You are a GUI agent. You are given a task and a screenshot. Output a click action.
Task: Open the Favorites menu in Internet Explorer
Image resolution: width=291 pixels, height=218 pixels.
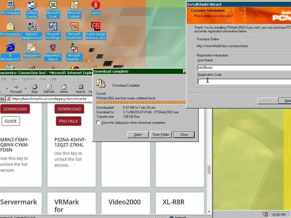pyautogui.click(x=28, y=79)
